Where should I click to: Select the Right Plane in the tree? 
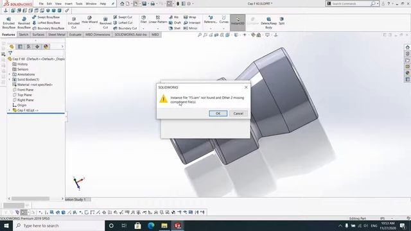[x=23, y=100]
